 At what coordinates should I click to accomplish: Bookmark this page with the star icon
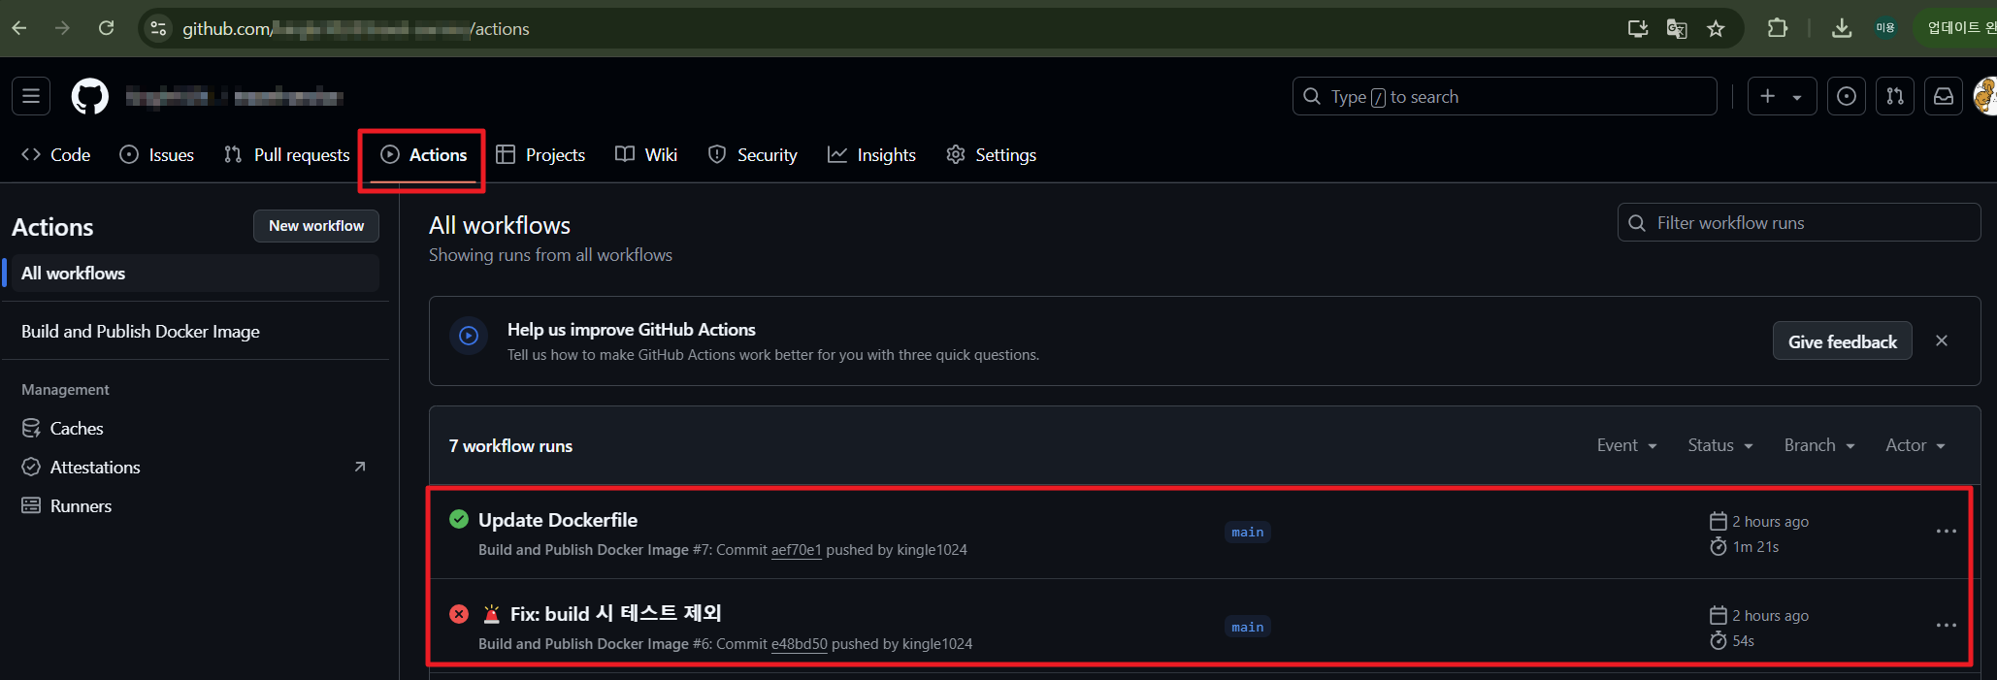click(1716, 28)
